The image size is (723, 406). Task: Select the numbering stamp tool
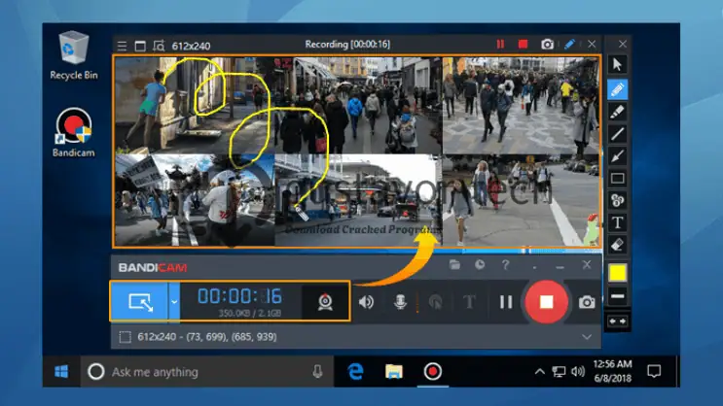[617, 200]
